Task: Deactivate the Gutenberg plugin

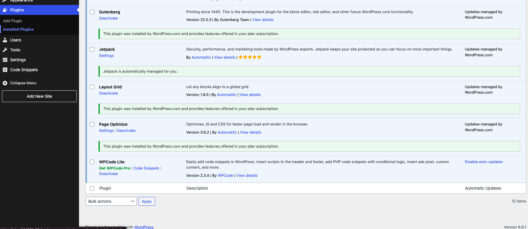Action: [108, 18]
